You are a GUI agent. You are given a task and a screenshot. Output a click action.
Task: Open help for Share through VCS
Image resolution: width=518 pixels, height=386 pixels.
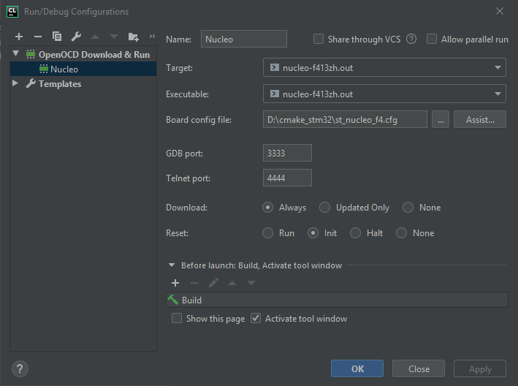pos(411,39)
